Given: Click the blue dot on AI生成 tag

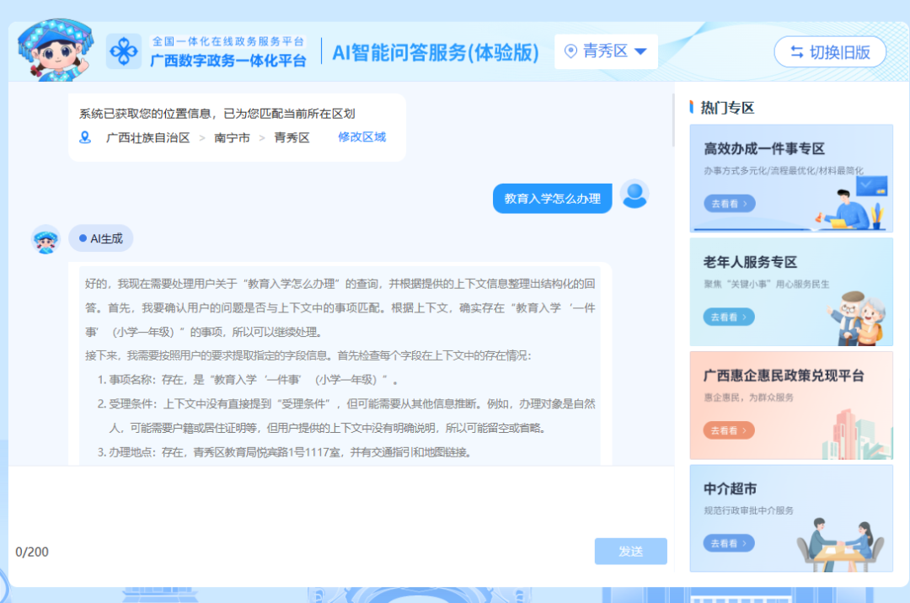Looking at the screenshot, I should coord(83,238).
